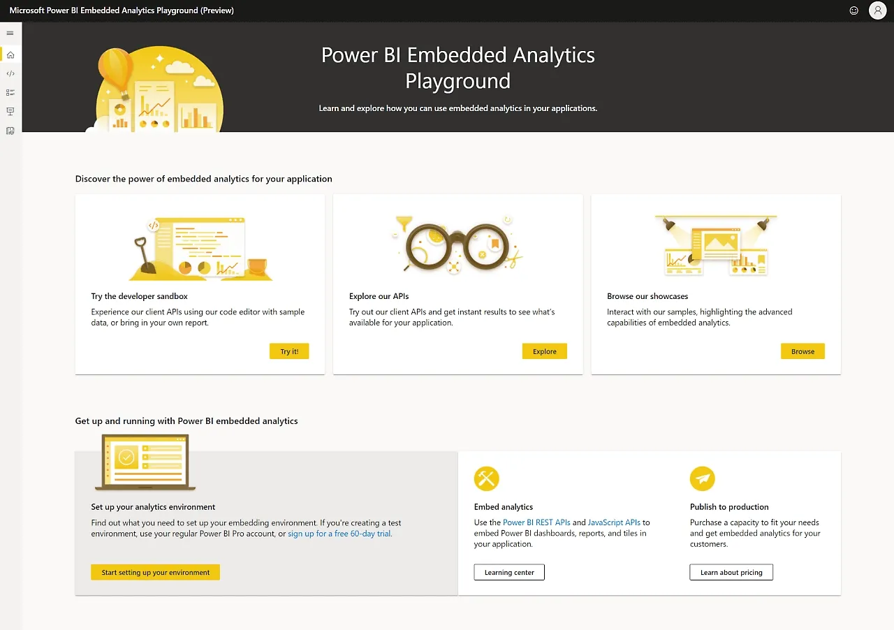Click the smiley feedback icon

(x=853, y=10)
